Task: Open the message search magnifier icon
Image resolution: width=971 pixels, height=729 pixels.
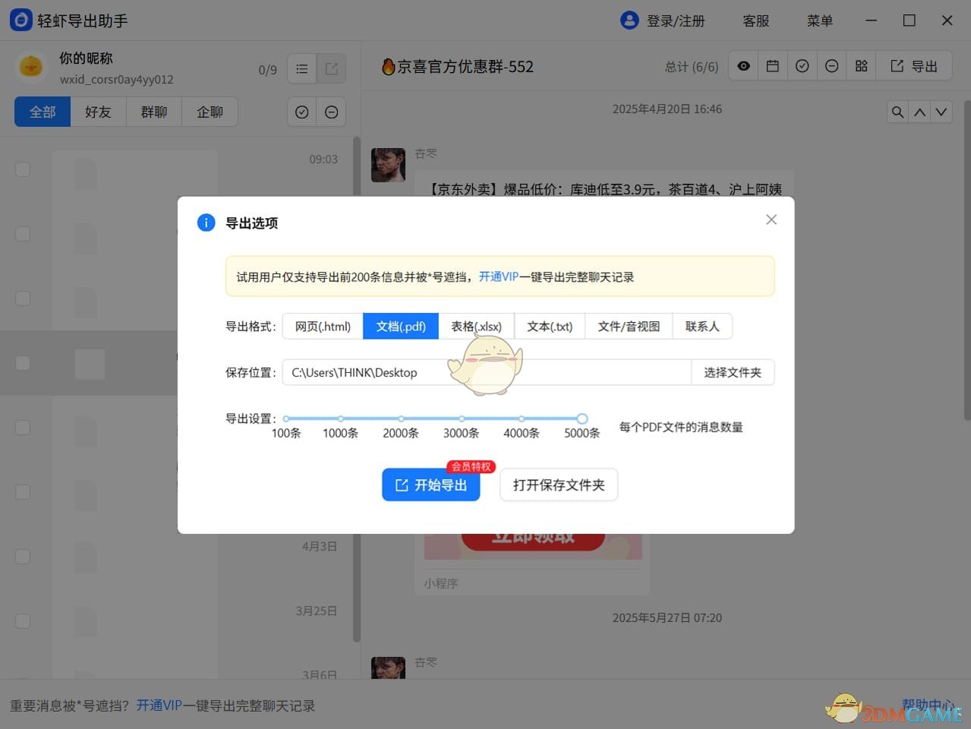Action: click(897, 111)
